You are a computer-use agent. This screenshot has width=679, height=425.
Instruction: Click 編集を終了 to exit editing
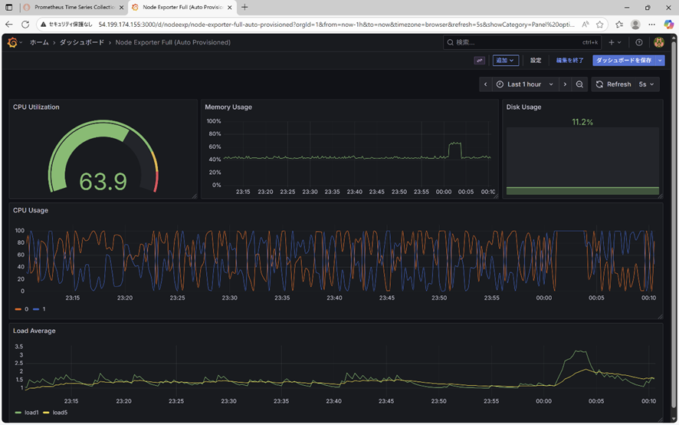coord(569,61)
